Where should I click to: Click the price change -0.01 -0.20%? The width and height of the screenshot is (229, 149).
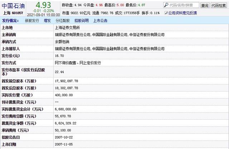43,11
